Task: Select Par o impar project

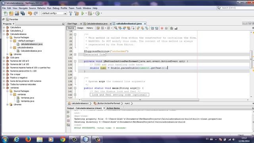Action: [x=15, y=74]
